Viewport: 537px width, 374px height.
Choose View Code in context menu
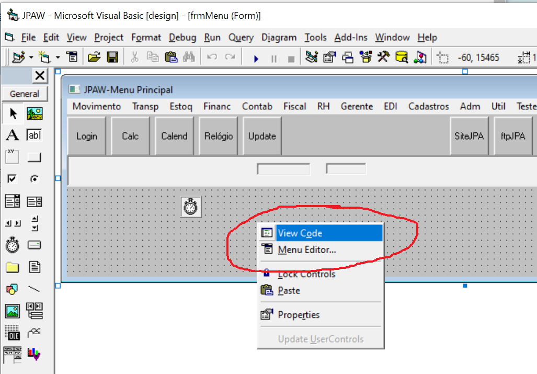pos(321,233)
